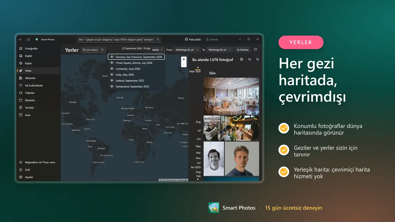The width and height of the screenshot is (395, 222).
Task: Click the search magnifier in top bar
Action: (158, 39)
